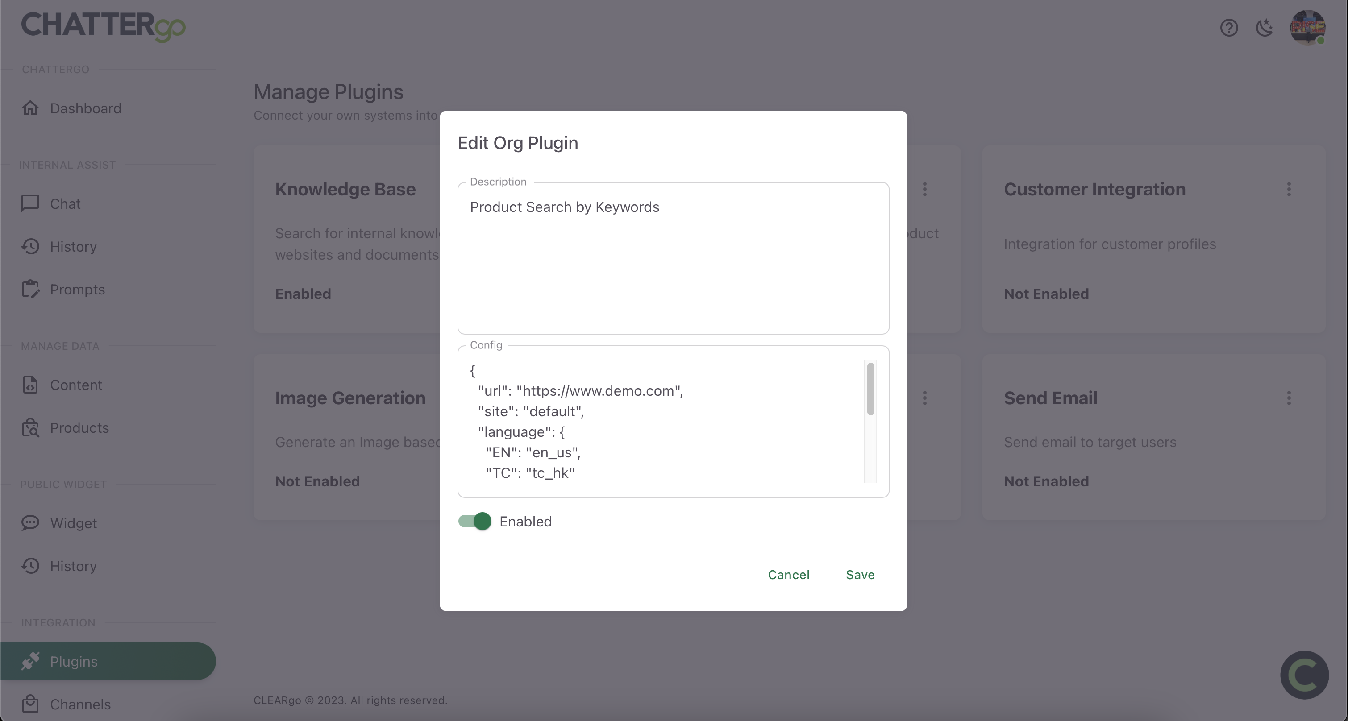Click "Not Enabled" on Image Generation card
Image resolution: width=1348 pixels, height=721 pixels.
pos(318,481)
